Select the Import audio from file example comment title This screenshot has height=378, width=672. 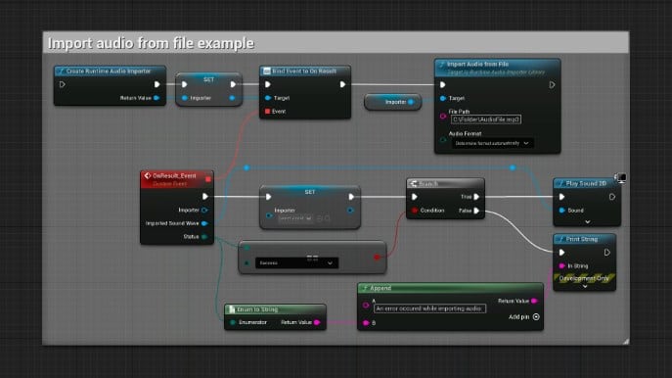[151, 43]
